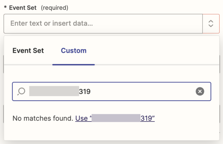The image size is (223, 144).
Task: Click the "(required)" hint text
Action: pyautogui.click(x=54, y=8)
